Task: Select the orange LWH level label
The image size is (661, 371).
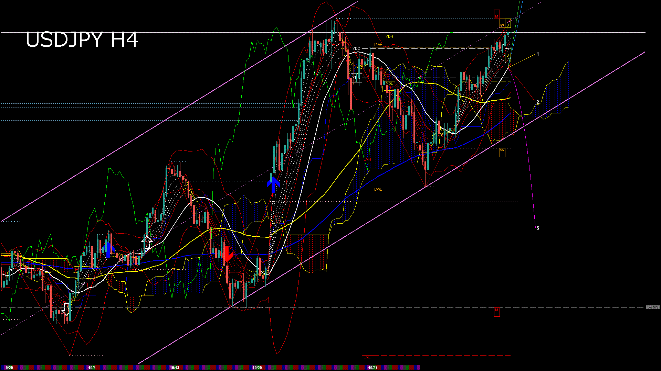Action: [378, 44]
